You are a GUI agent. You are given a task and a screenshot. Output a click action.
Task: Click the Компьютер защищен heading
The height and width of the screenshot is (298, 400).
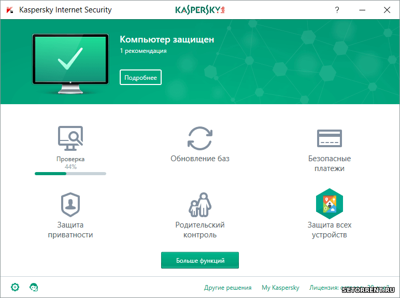pos(167,39)
